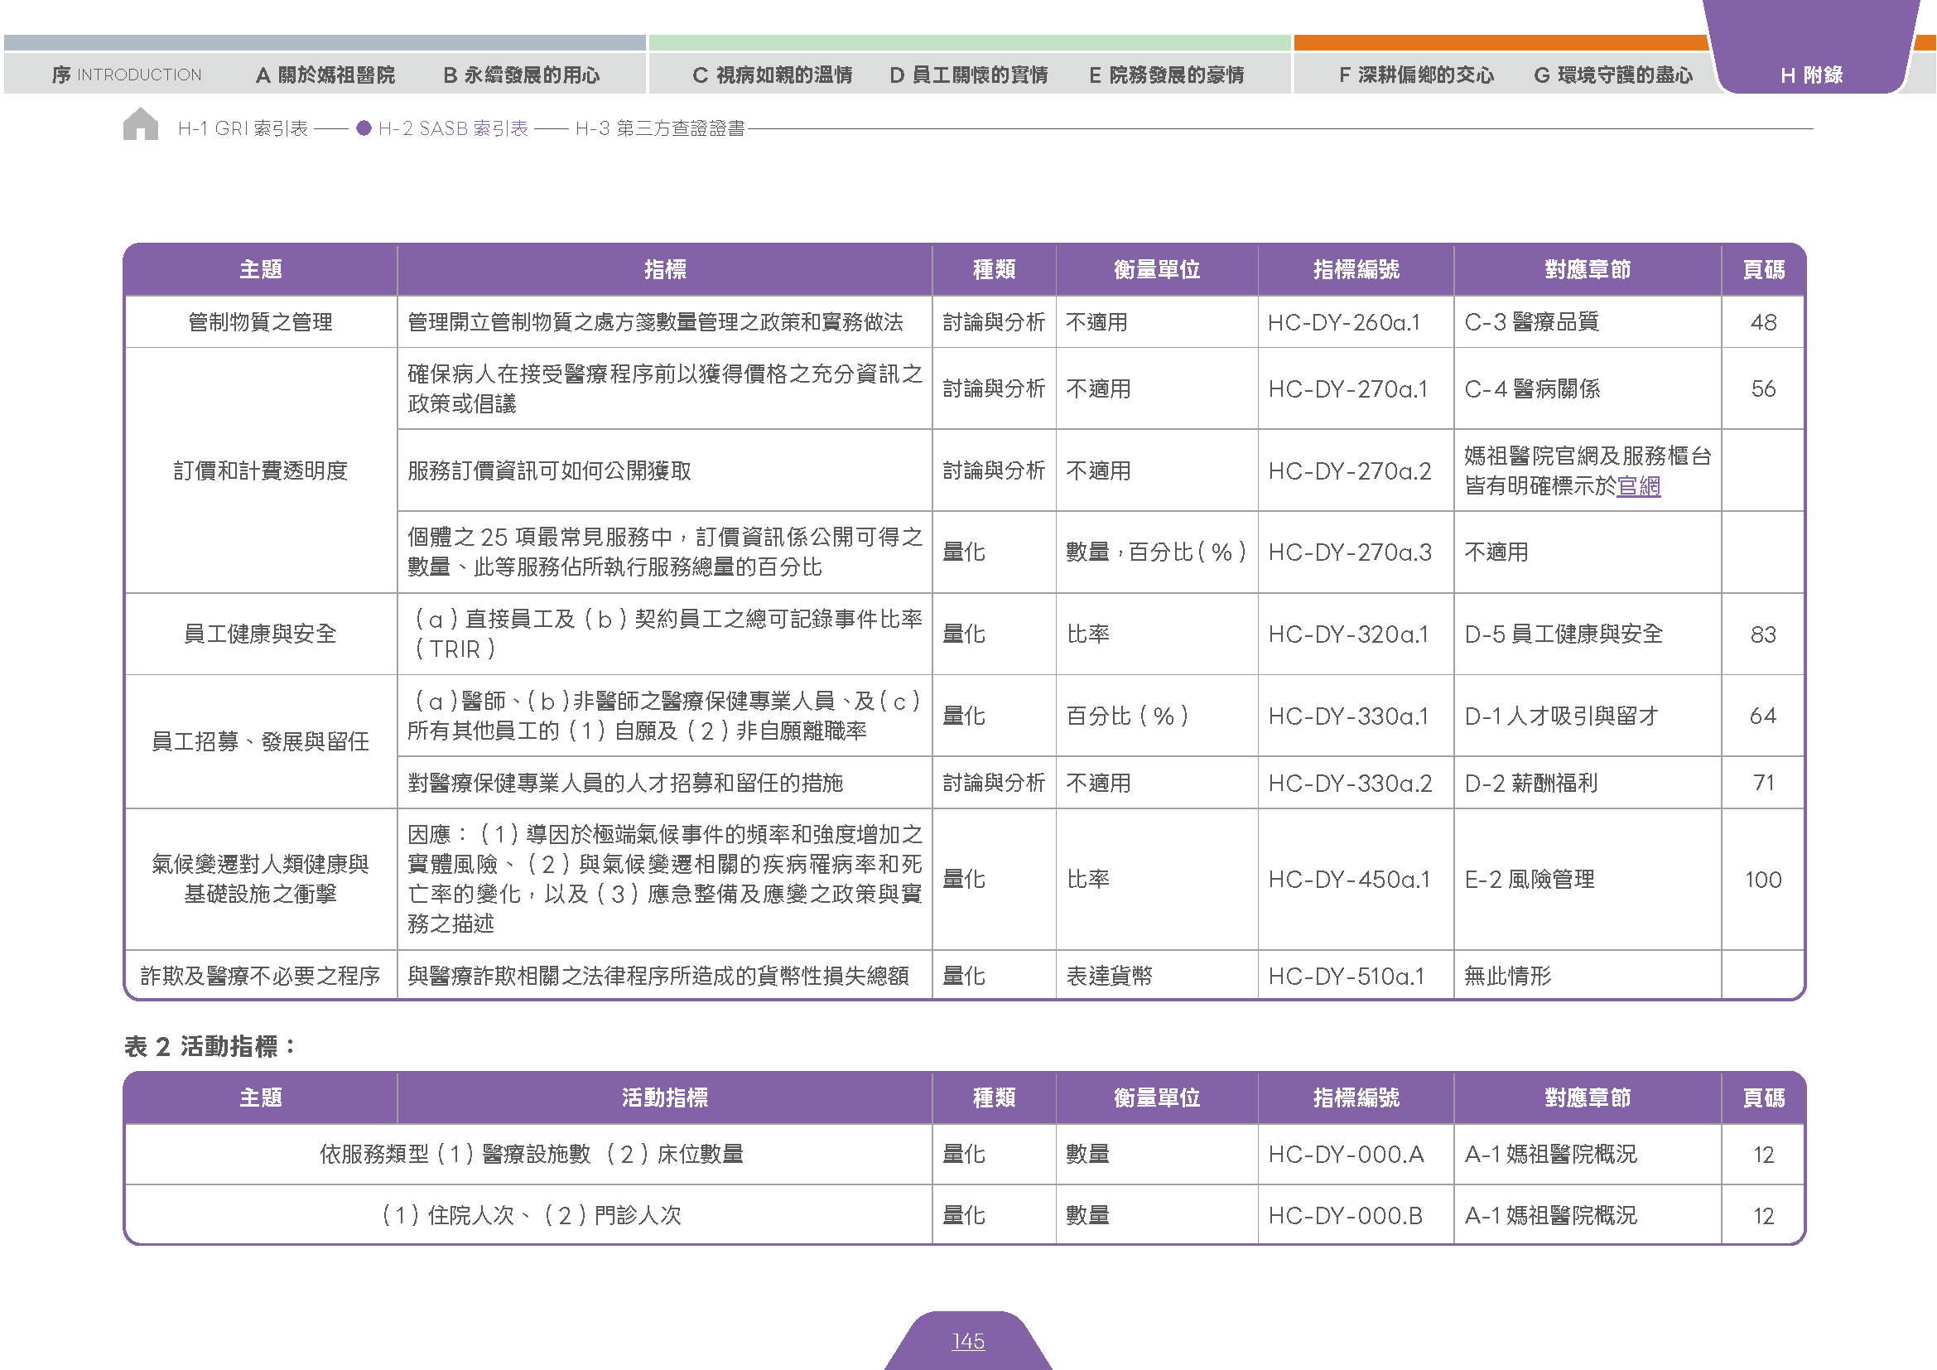Switch to the 序 INTRODUCTION tab
Image resolution: width=1937 pixels, height=1370 pixels.
tap(127, 75)
